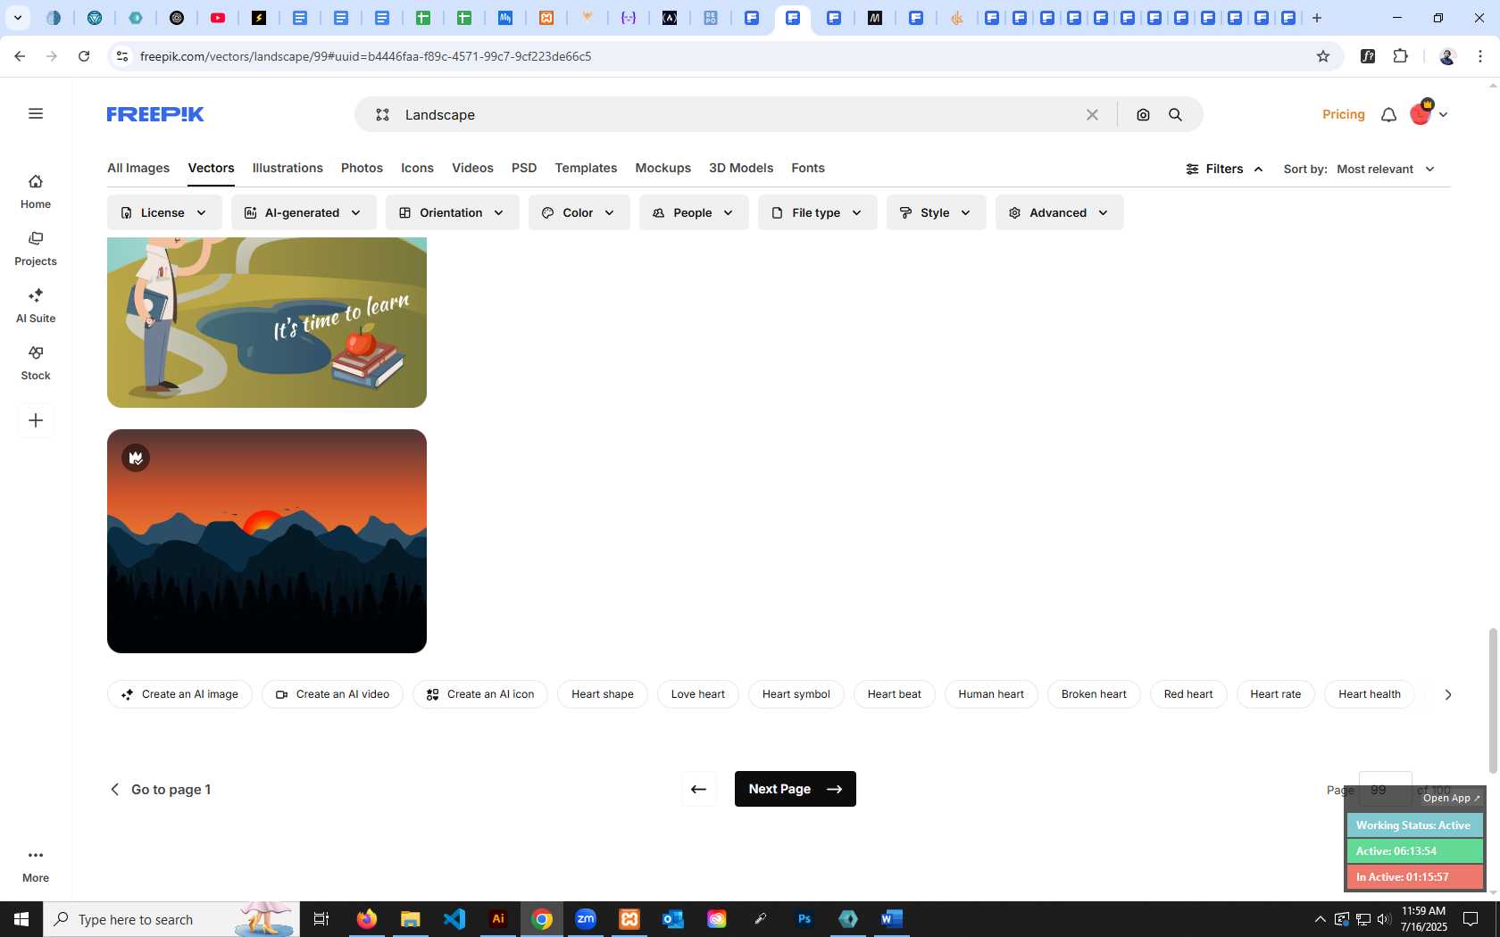Click Create an AI image button
Screen dimensions: 1500x937
coord(179,694)
